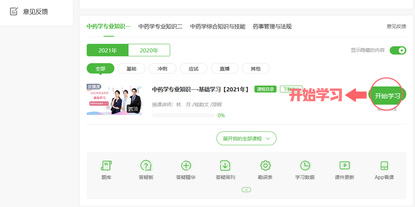Viewport: 415px width, 207px height.
Task: Toggle the 显示隐藏的内容 switch
Action: tap(398, 50)
